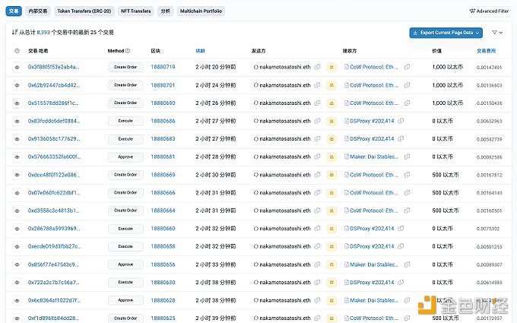Select fee 0.00147491 in first row
The height and width of the screenshot is (323, 517).
pyautogui.click(x=489, y=67)
